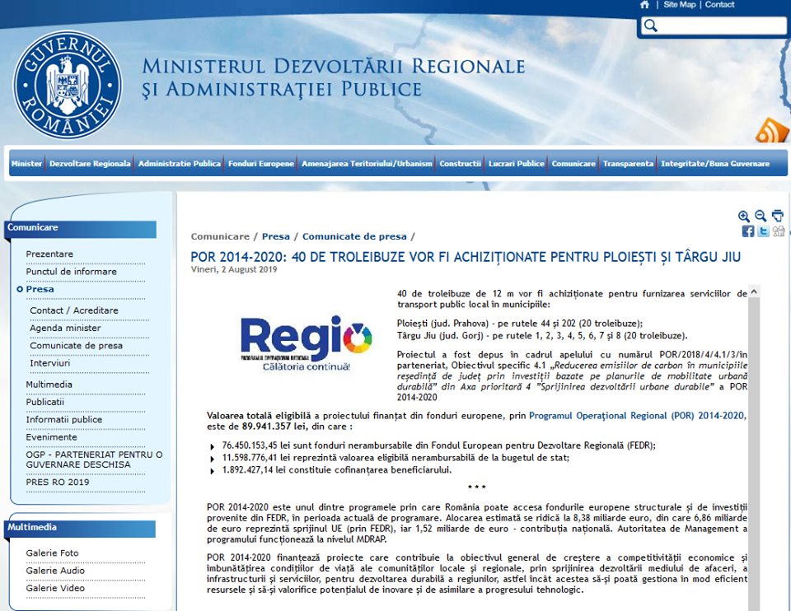Click the orange RSS feed icon
Viewport: 791px width, 611px height.
click(772, 130)
